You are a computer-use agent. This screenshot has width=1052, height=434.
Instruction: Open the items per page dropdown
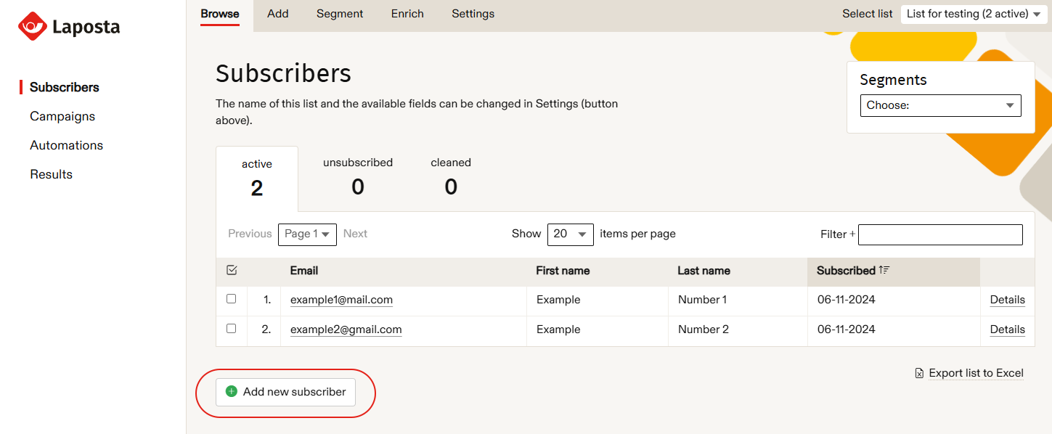pos(570,234)
